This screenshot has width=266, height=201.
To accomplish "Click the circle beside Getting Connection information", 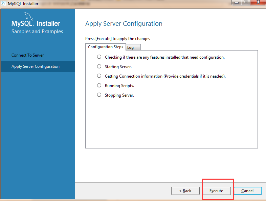I will click(99, 76).
